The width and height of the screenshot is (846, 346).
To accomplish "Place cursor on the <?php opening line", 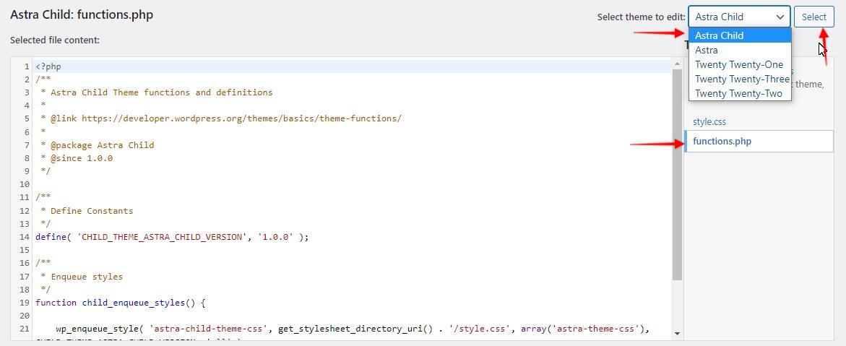I will click(48, 66).
